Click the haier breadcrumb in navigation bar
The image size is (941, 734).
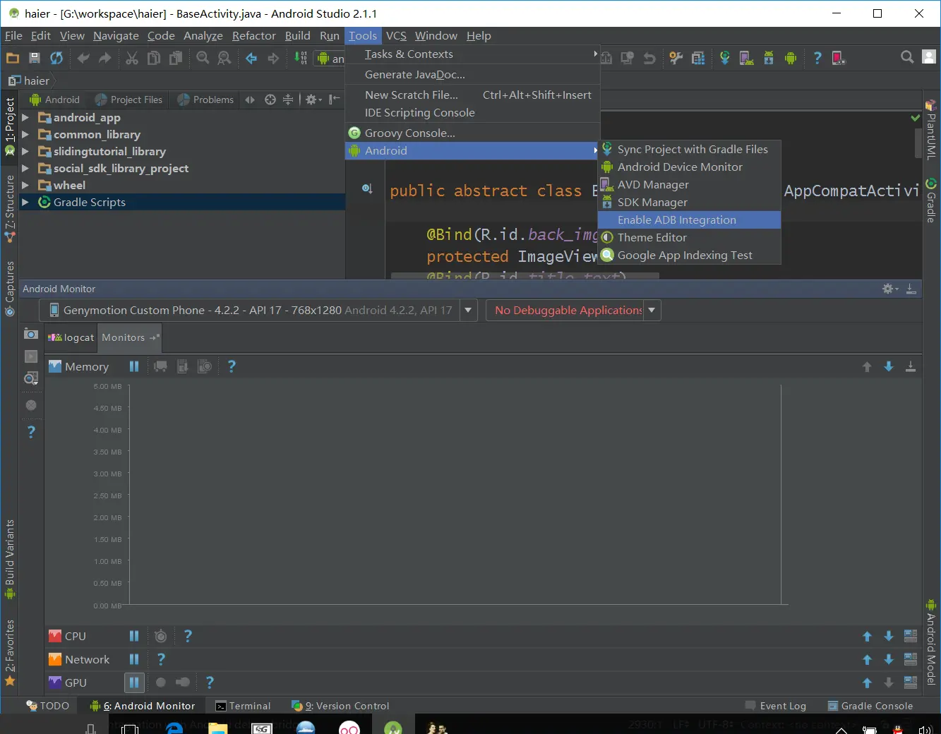tap(29, 80)
